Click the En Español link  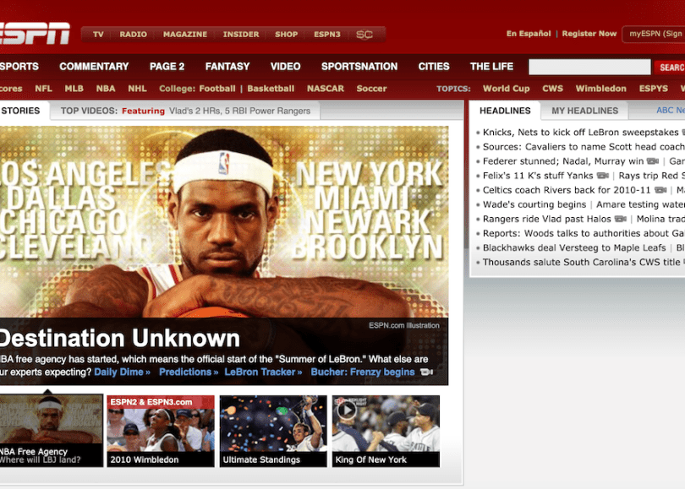point(529,34)
